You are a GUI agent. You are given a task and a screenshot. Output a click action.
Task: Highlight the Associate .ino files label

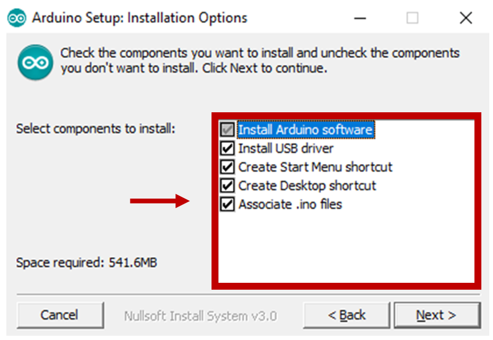tap(290, 204)
